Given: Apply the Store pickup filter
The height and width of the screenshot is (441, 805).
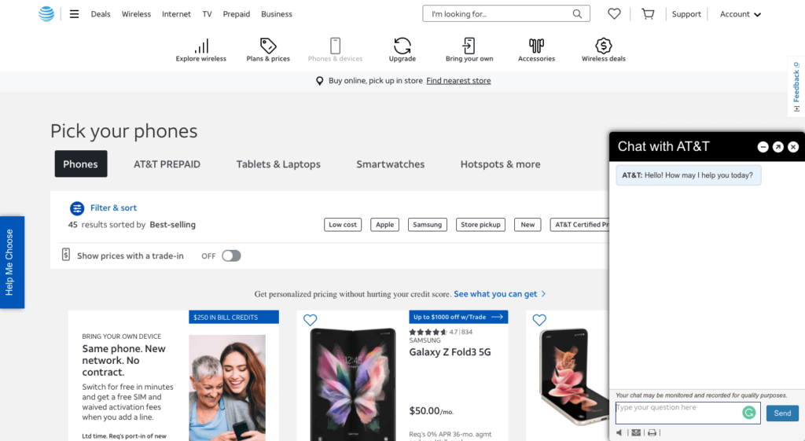Looking at the screenshot, I should tap(480, 224).
